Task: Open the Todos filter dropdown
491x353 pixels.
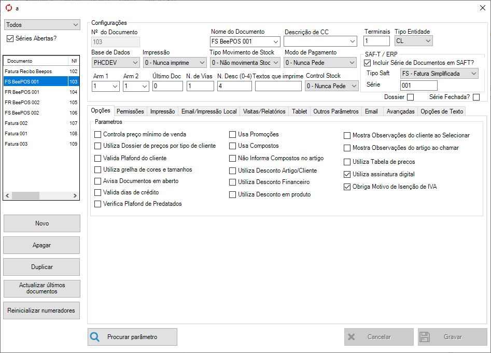Action: tap(42, 25)
